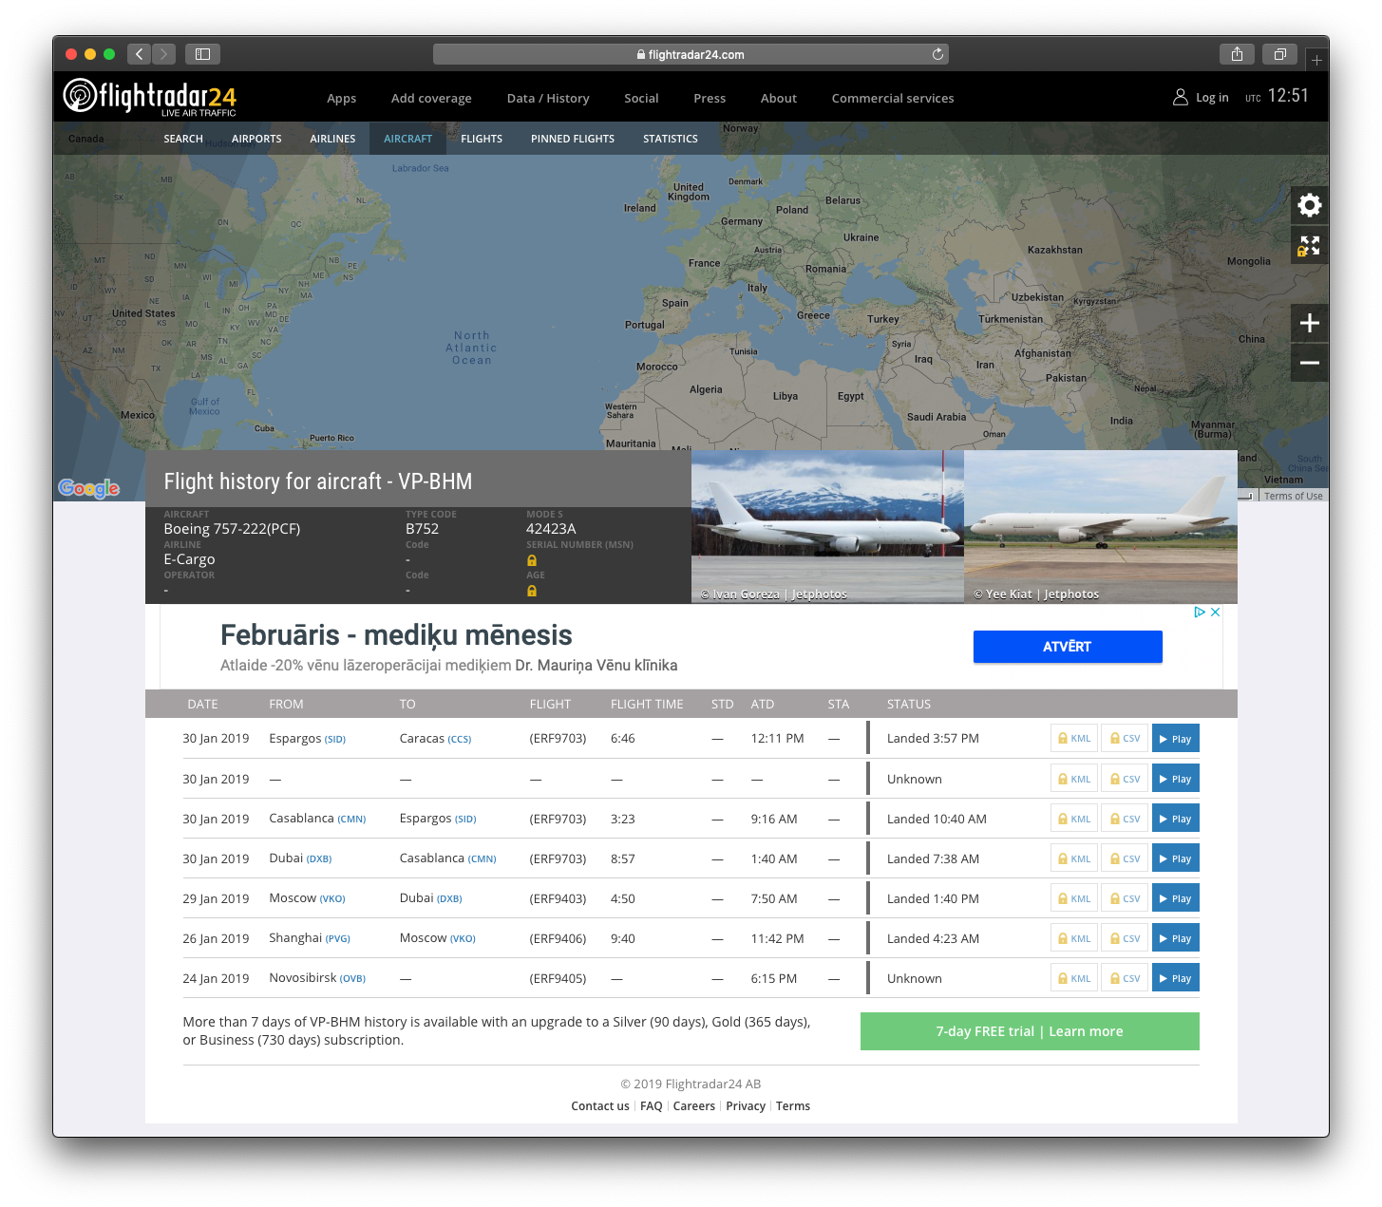1382x1207 pixels.
Task: Toggle Safari sidebar button
Action: (202, 54)
